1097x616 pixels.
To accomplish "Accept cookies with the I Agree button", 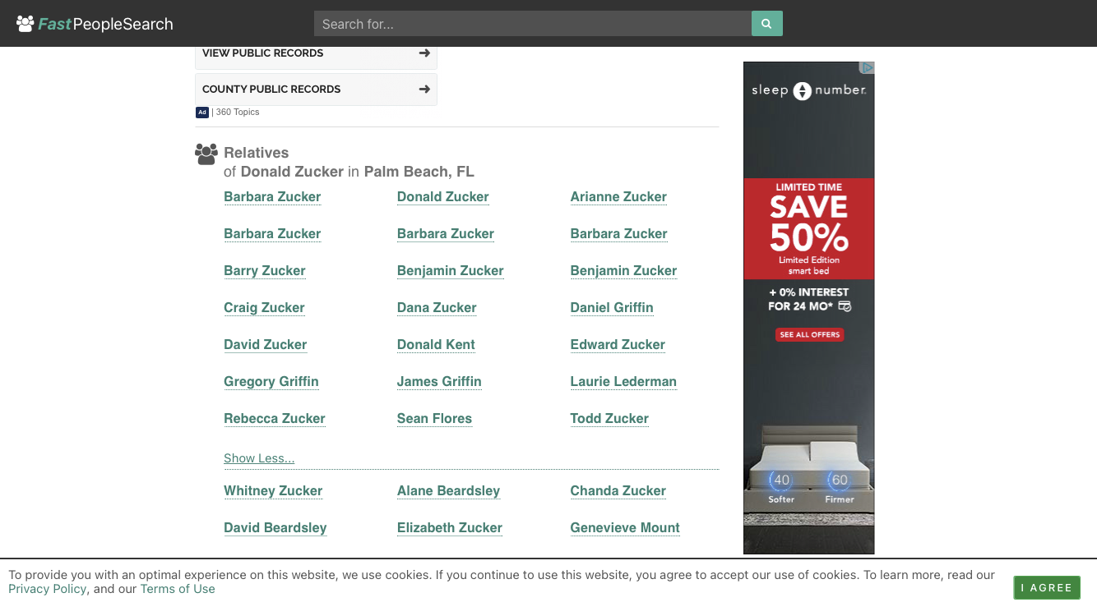I will (1047, 587).
